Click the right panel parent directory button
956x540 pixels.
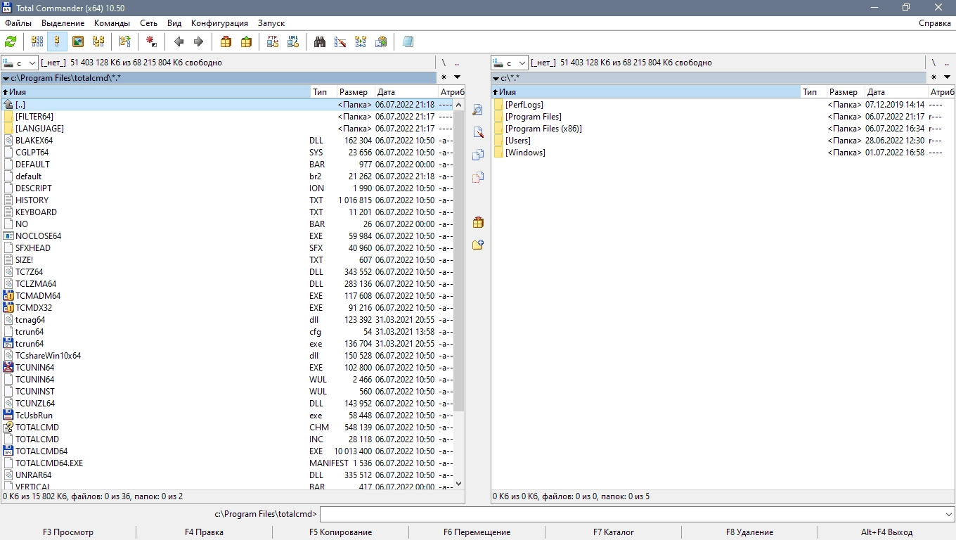pos(948,63)
